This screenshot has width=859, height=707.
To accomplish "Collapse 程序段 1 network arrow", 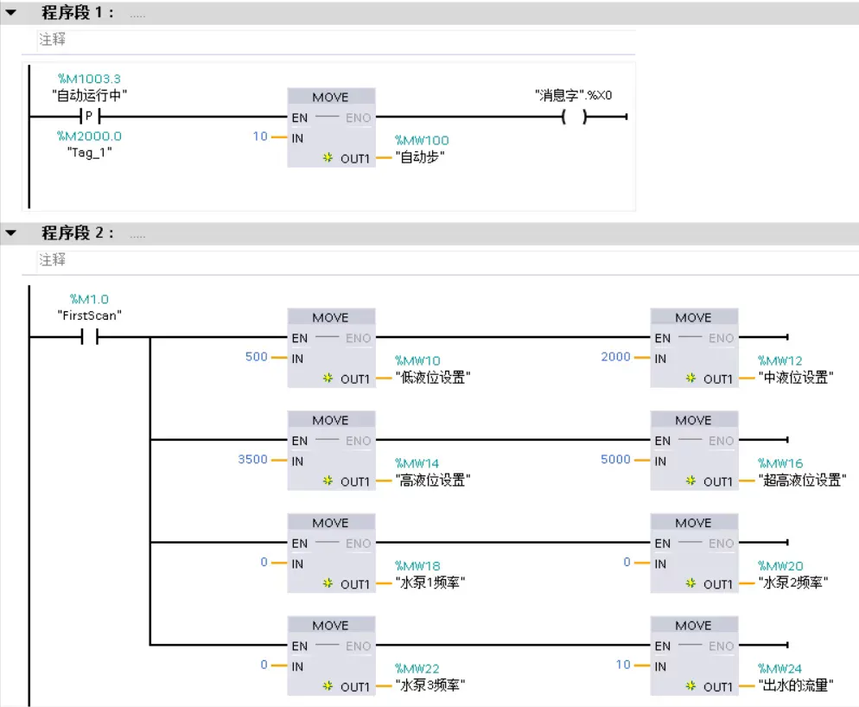I will tap(11, 14).
